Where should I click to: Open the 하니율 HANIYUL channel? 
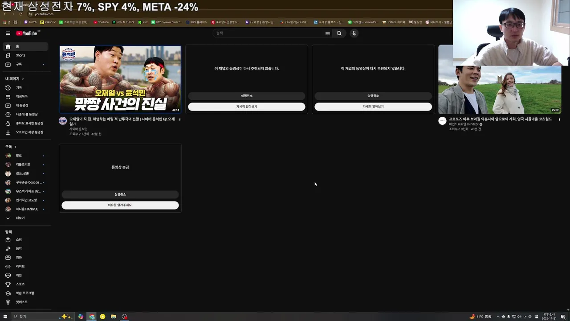click(26, 209)
